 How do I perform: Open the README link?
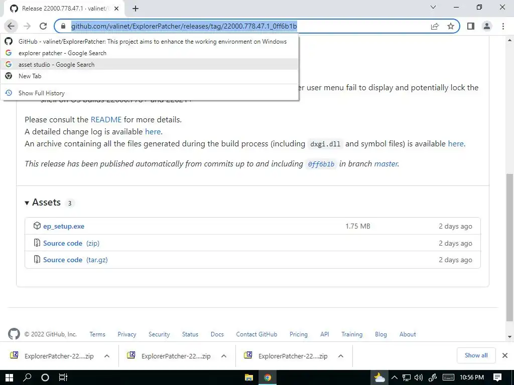point(106,119)
